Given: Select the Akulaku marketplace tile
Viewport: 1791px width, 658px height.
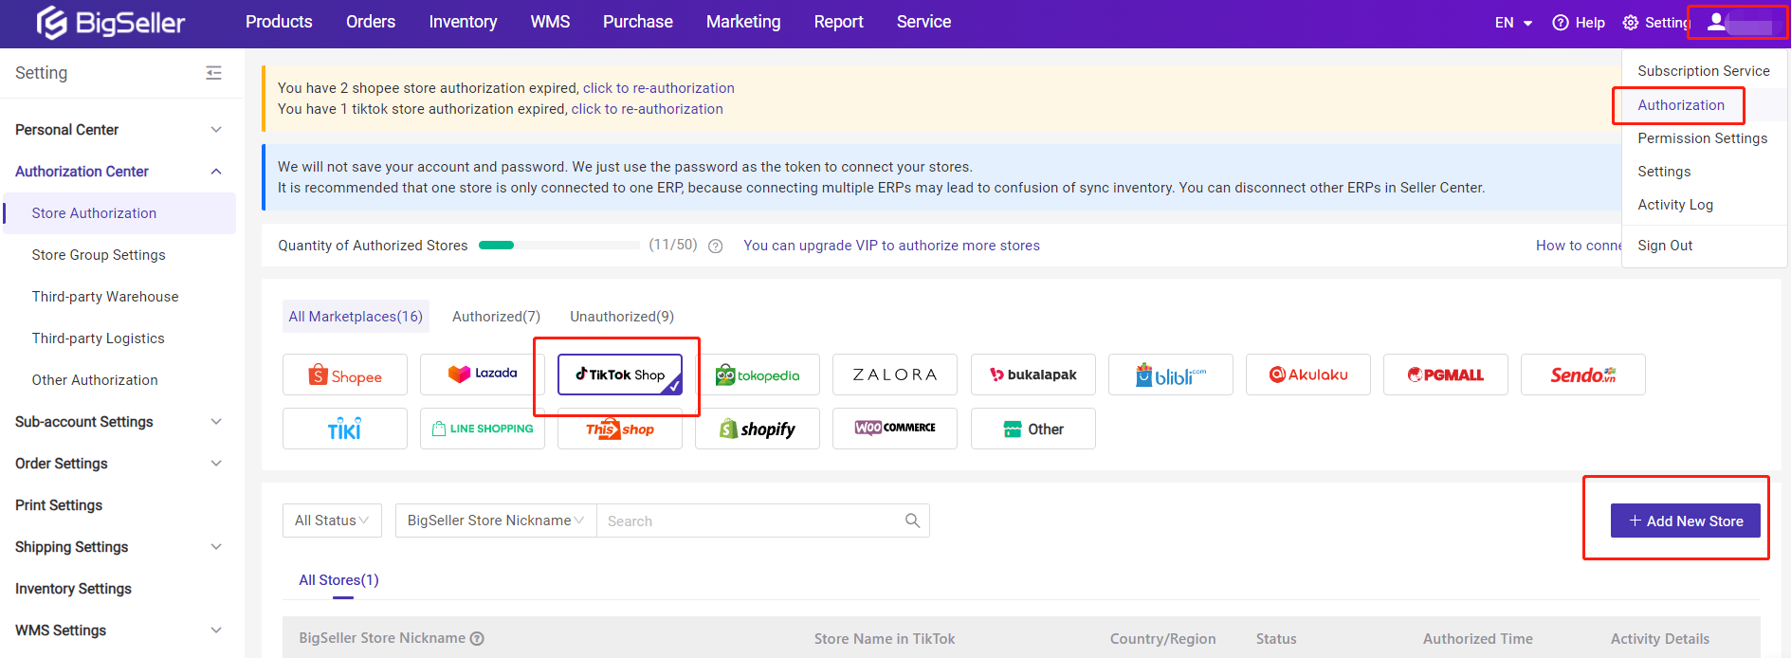Looking at the screenshot, I should click(1308, 375).
